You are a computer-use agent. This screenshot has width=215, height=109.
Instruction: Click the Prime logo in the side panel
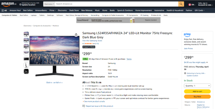point(187,35)
